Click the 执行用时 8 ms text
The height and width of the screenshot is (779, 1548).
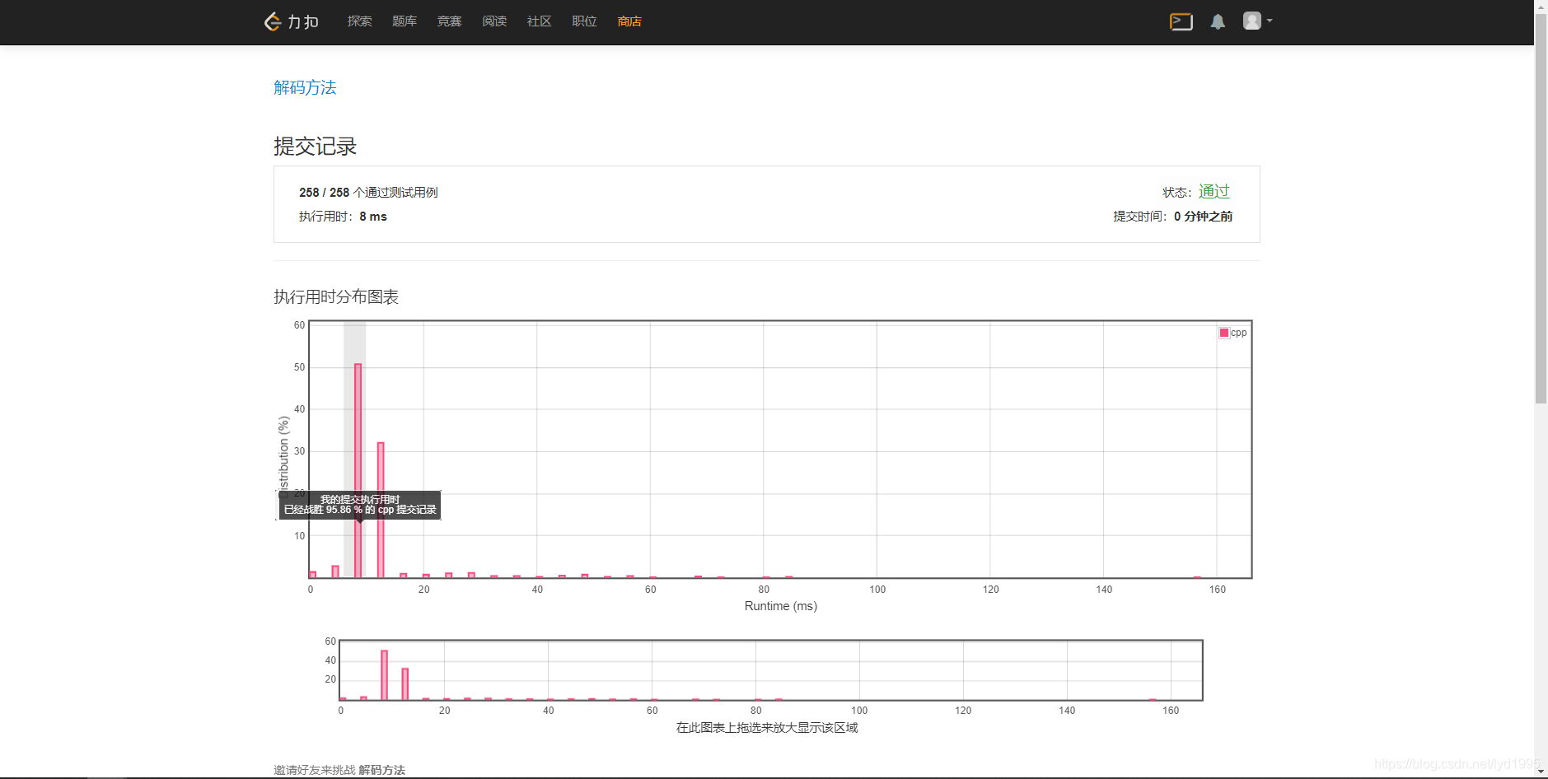click(343, 217)
